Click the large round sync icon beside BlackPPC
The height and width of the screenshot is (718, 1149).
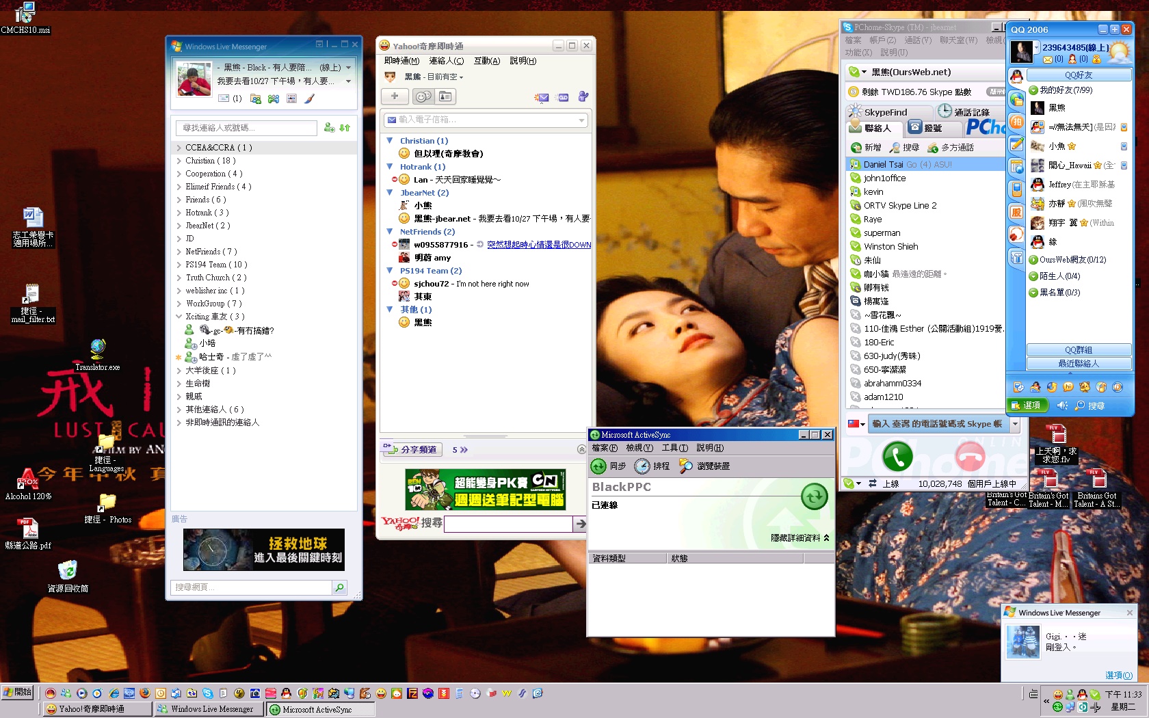point(814,496)
